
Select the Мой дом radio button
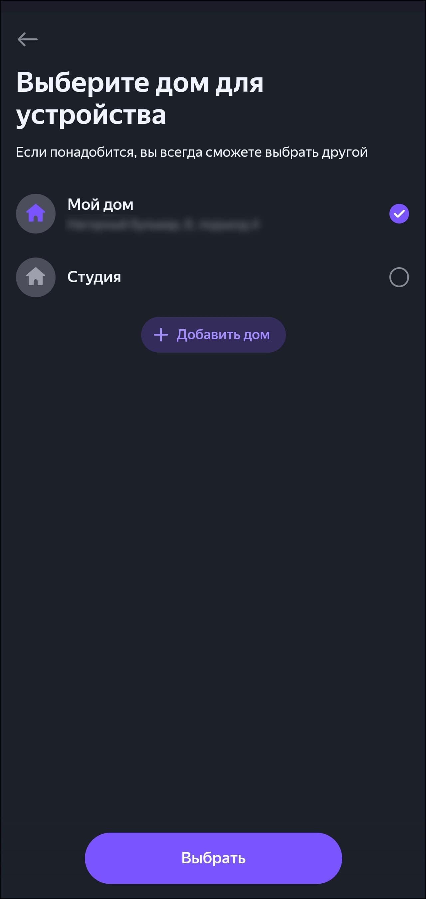399,213
